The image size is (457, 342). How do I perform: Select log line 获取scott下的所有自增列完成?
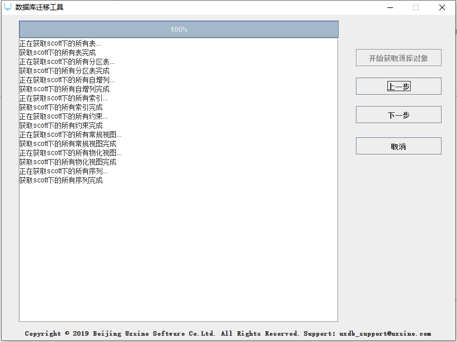(65, 89)
